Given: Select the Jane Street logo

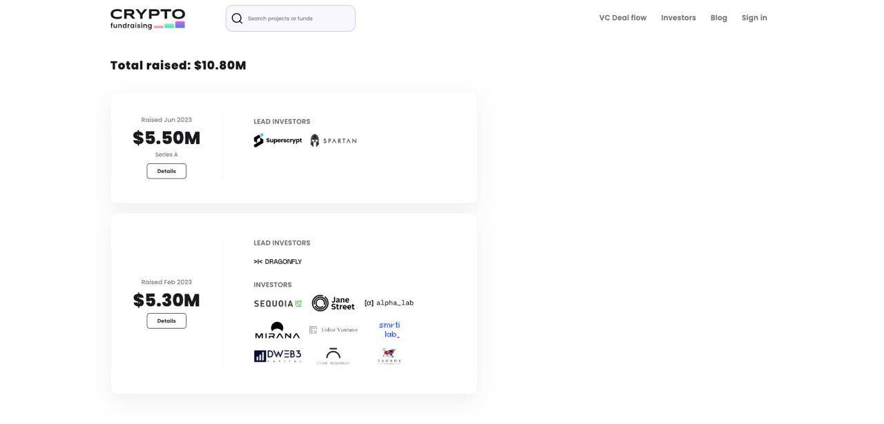Looking at the screenshot, I should (333, 303).
